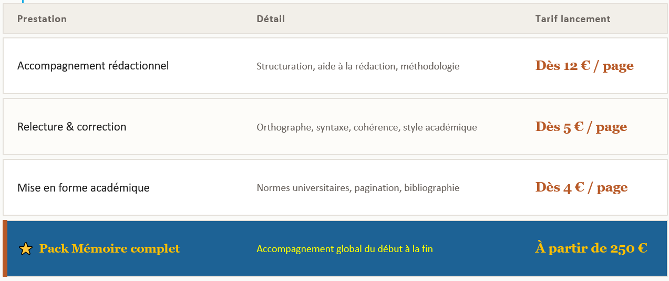Click the Dès 4 € / page price

(x=581, y=187)
